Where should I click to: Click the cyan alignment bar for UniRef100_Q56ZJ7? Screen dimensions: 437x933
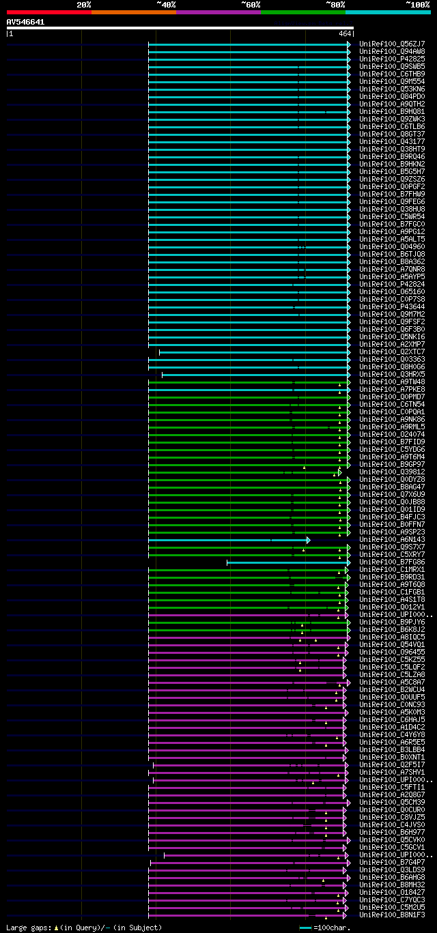[x=249, y=44]
